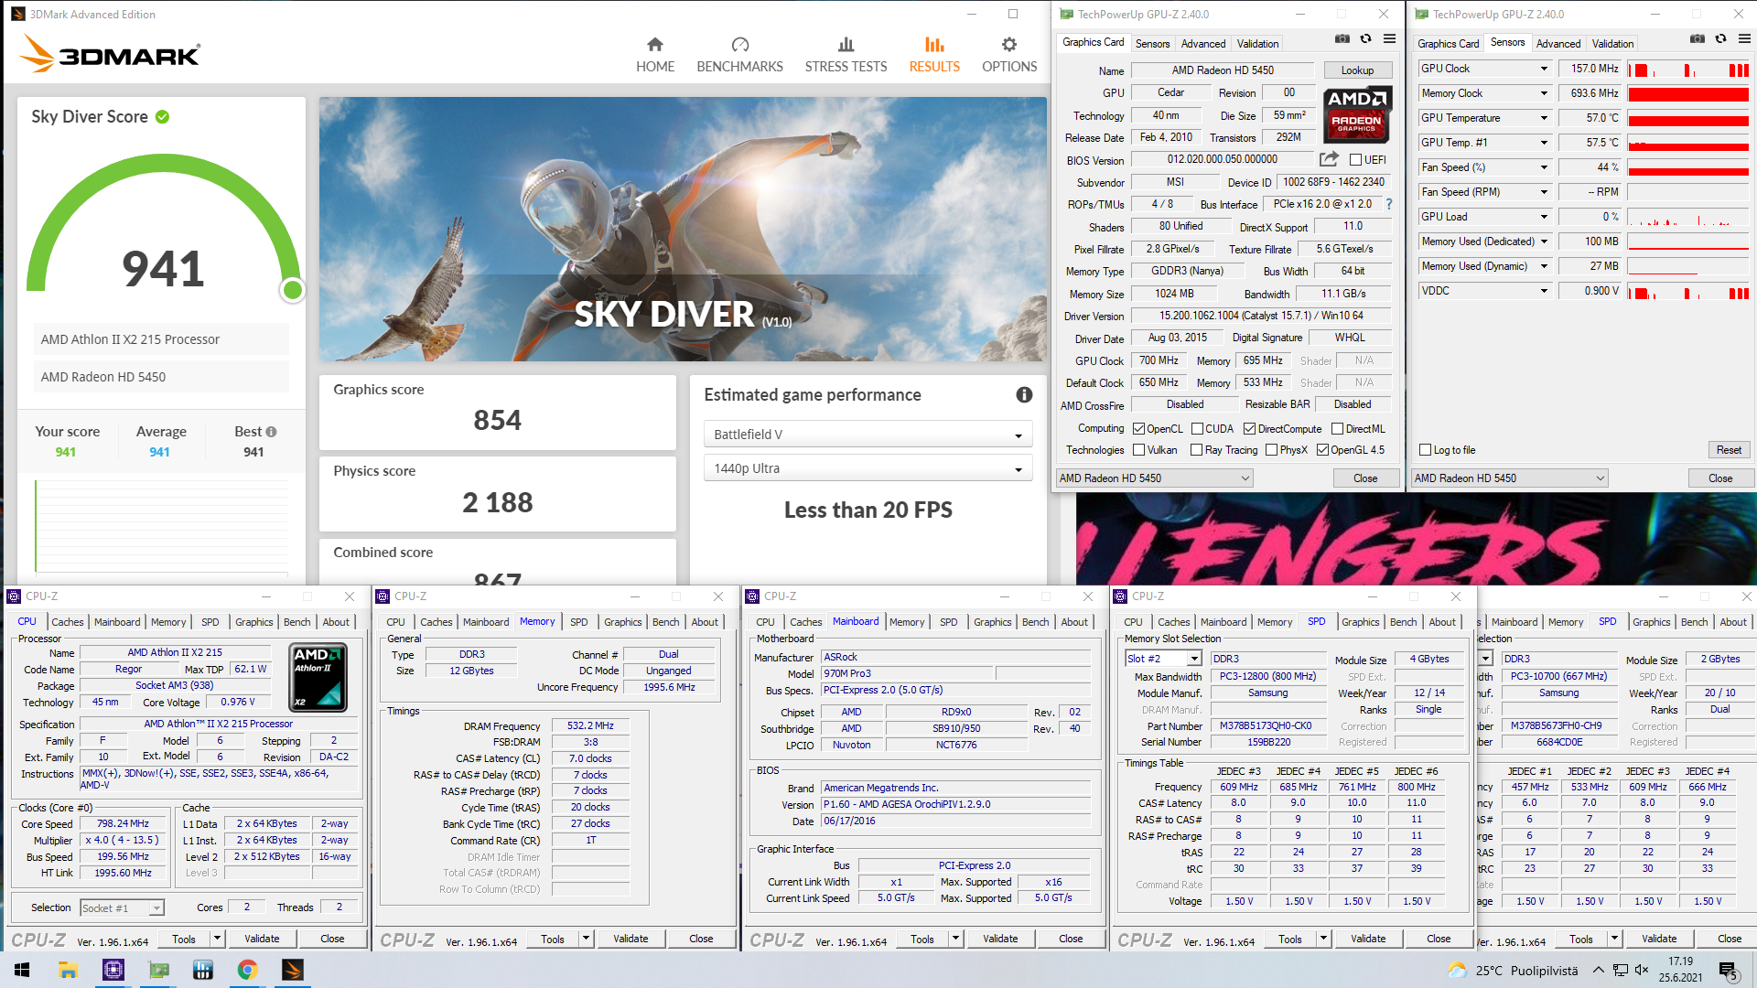Enable Log to file in Sensors

(1425, 450)
